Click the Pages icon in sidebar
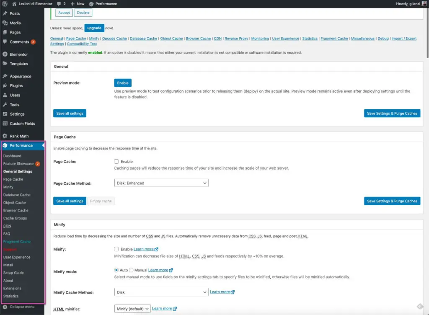Viewport: 429px width, 315px height. point(5,32)
